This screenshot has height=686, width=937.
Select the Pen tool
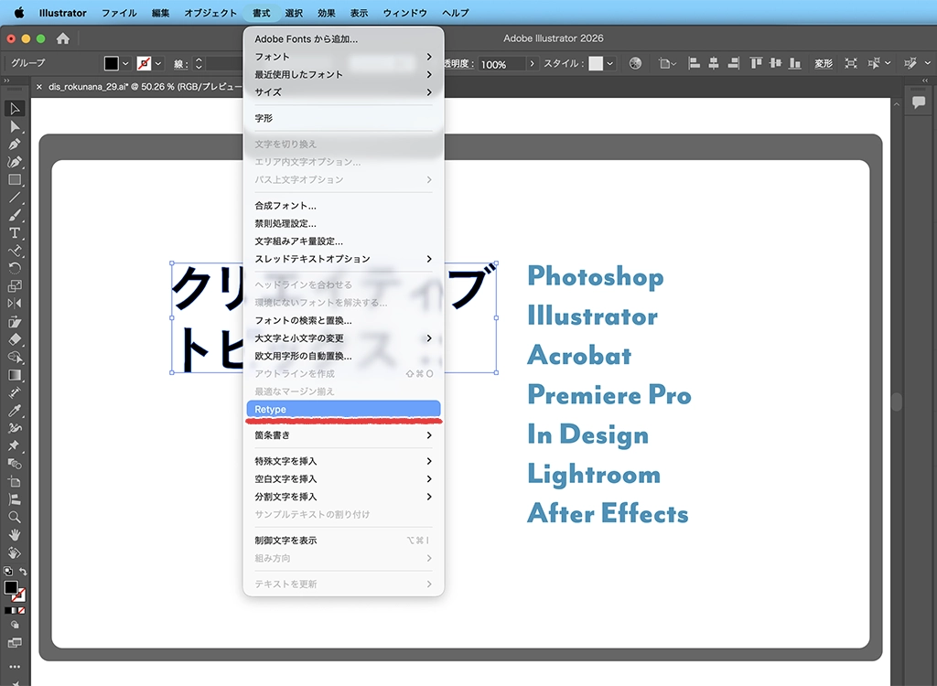(15, 145)
